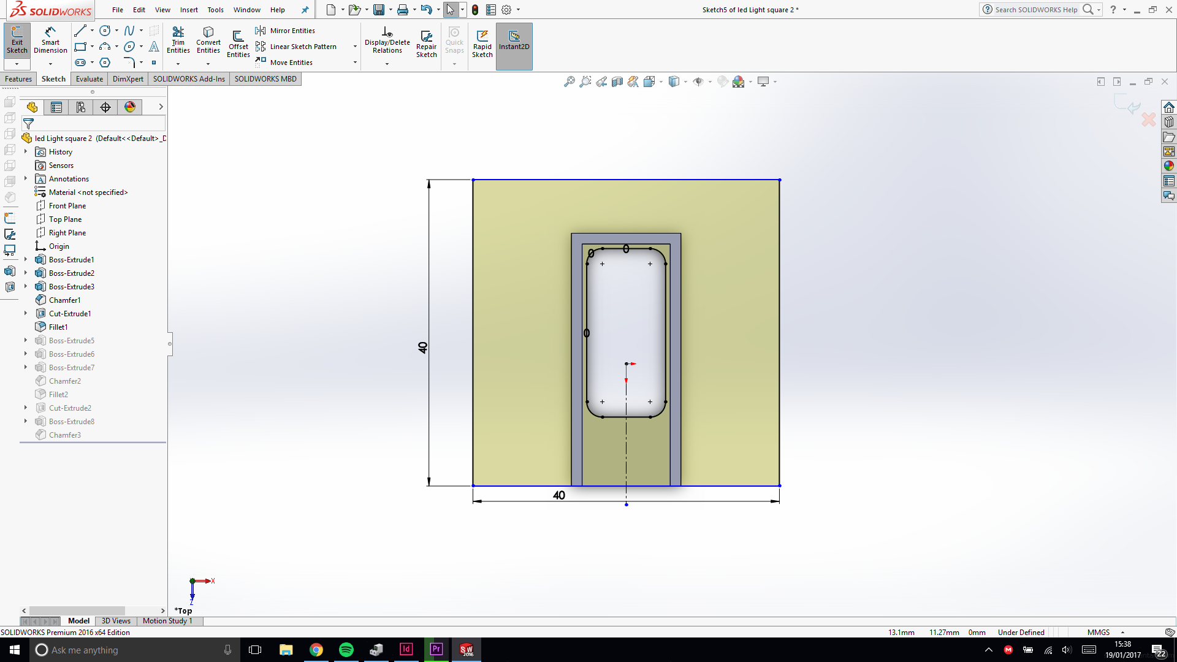Image resolution: width=1177 pixels, height=662 pixels.
Task: Open the ConfigurationManager tab
Action: coord(81,107)
